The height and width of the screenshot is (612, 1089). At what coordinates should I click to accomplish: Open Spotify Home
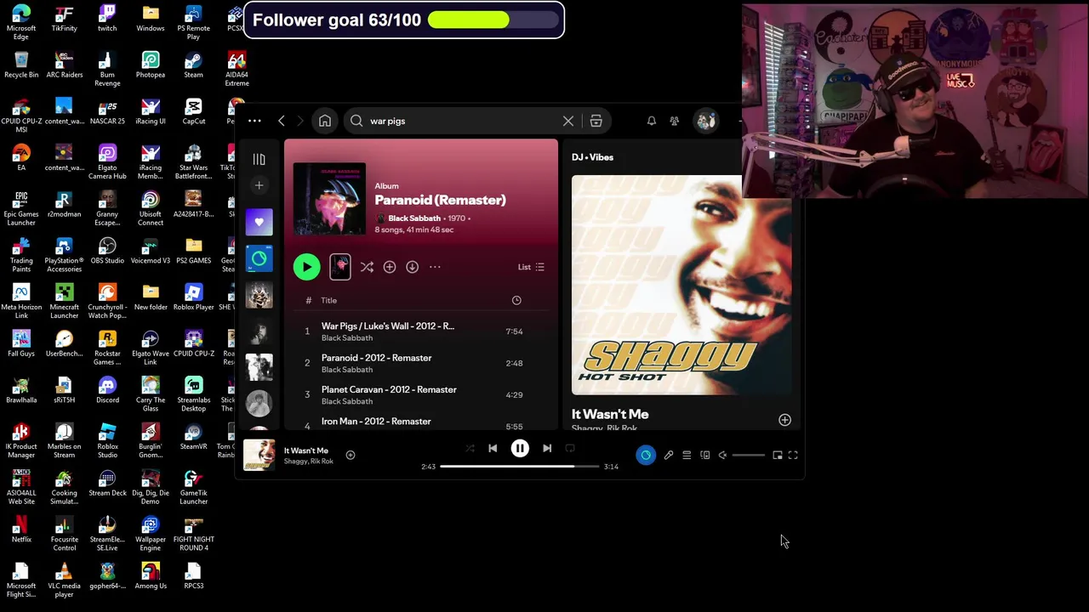325,121
